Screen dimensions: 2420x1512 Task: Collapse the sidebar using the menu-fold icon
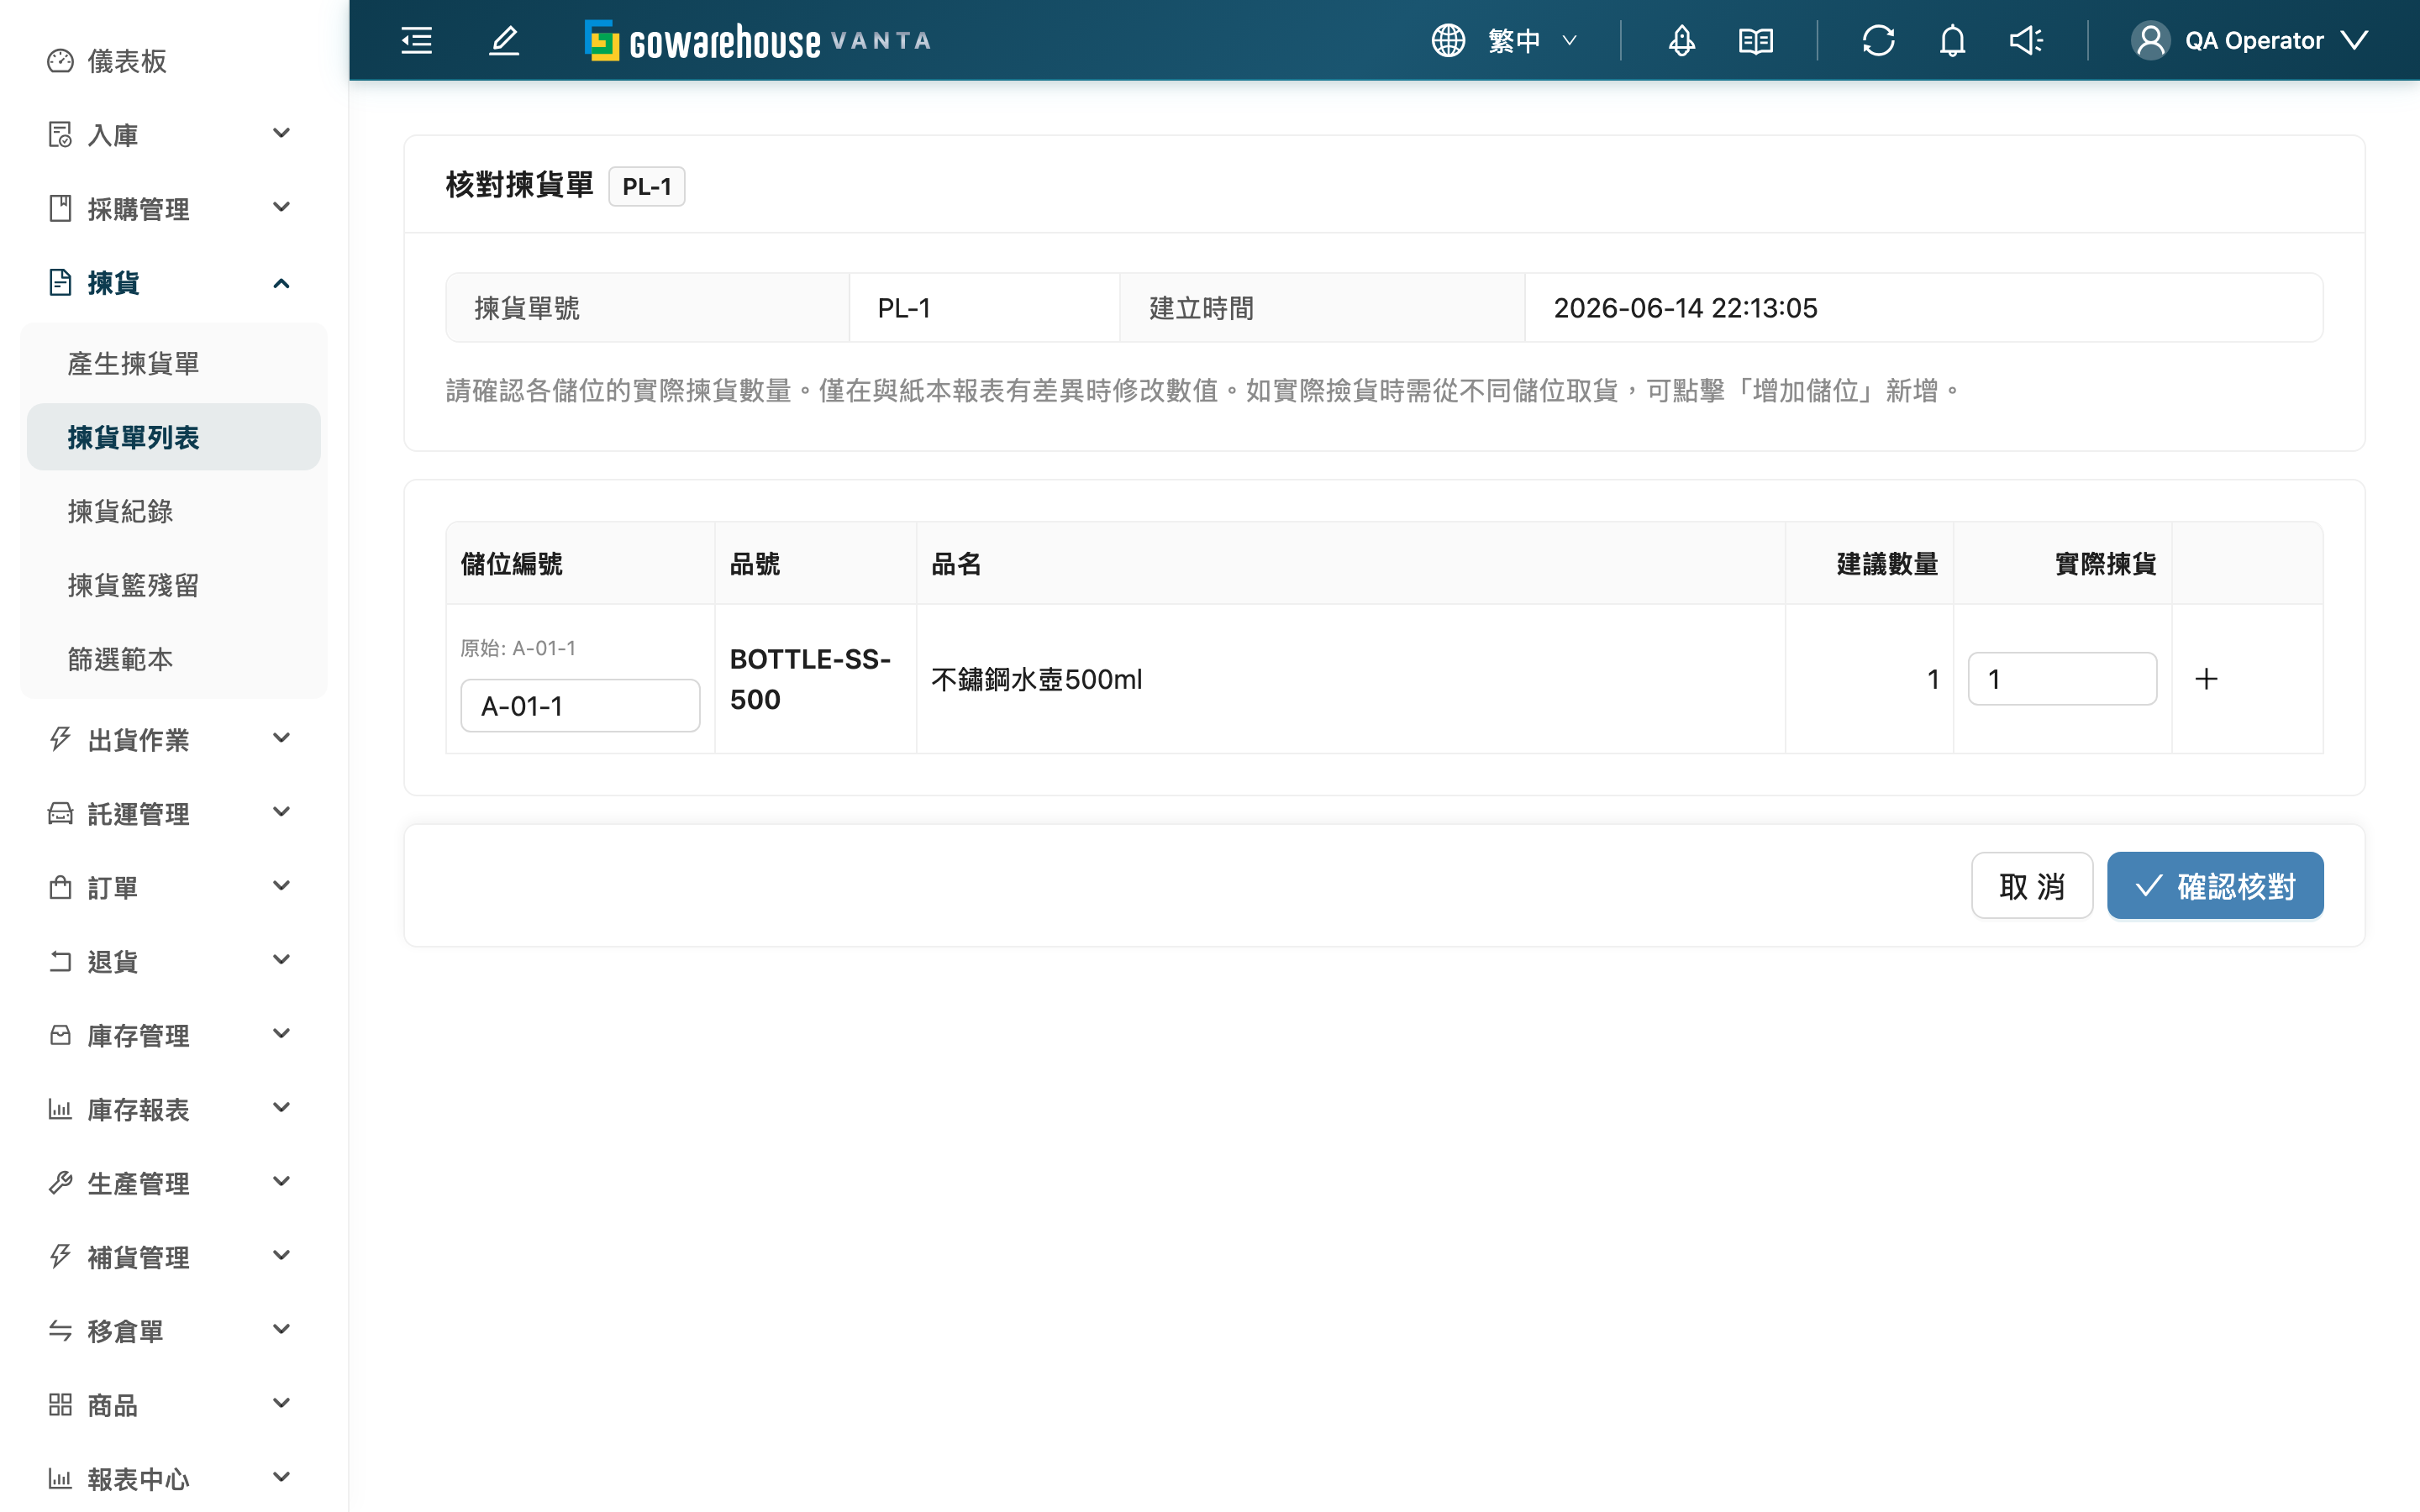(416, 41)
